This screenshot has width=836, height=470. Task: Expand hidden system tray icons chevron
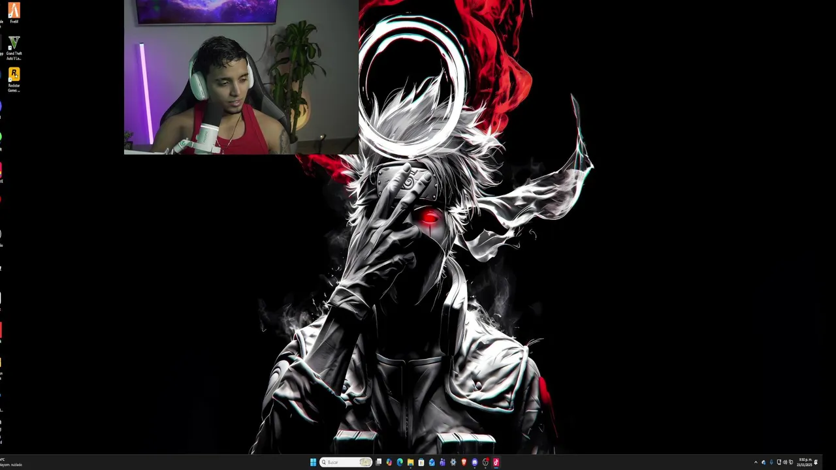click(756, 462)
